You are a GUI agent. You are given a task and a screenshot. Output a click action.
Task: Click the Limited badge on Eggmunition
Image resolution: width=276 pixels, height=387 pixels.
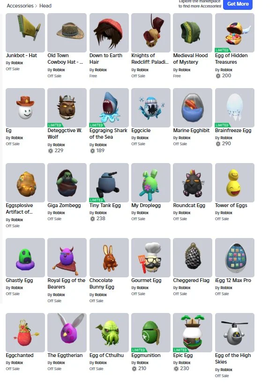139,350
